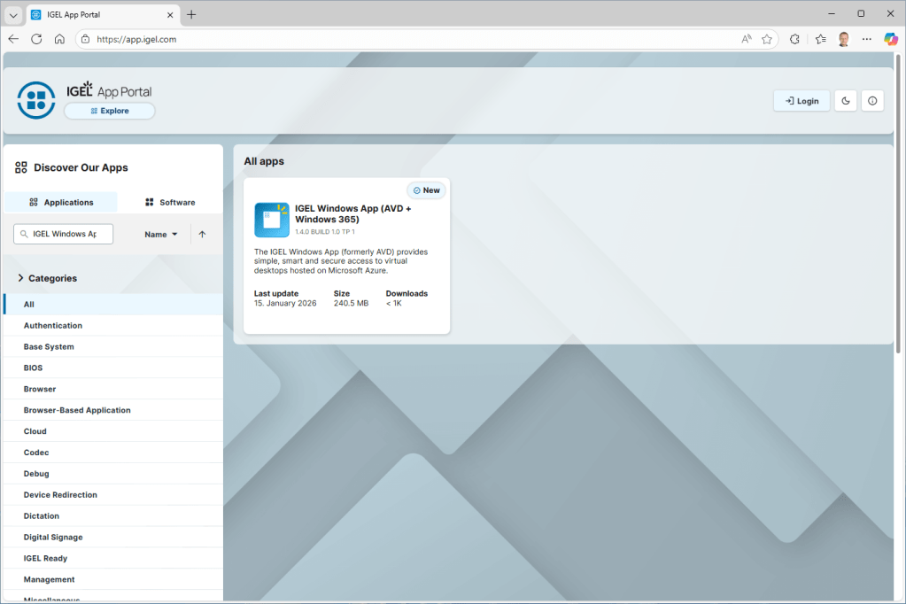
Task: Choose the Digital Signage category
Action: pos(53,538)
